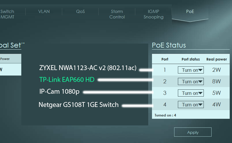Open port 1 status dropdown
This screenshot has width=232, height=143.
pos(191,70)
